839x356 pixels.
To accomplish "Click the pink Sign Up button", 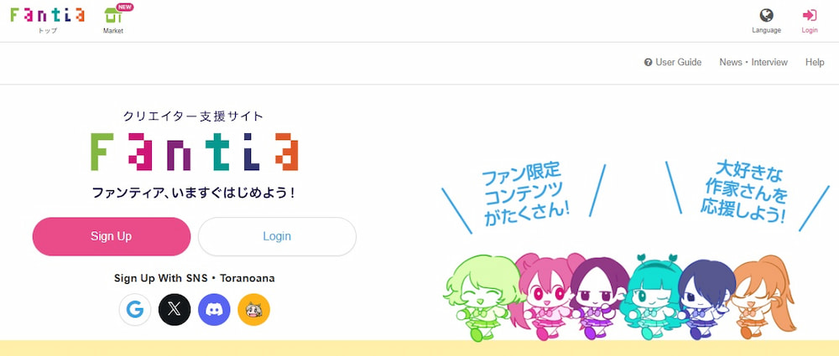I will click(x=112, y=236).
